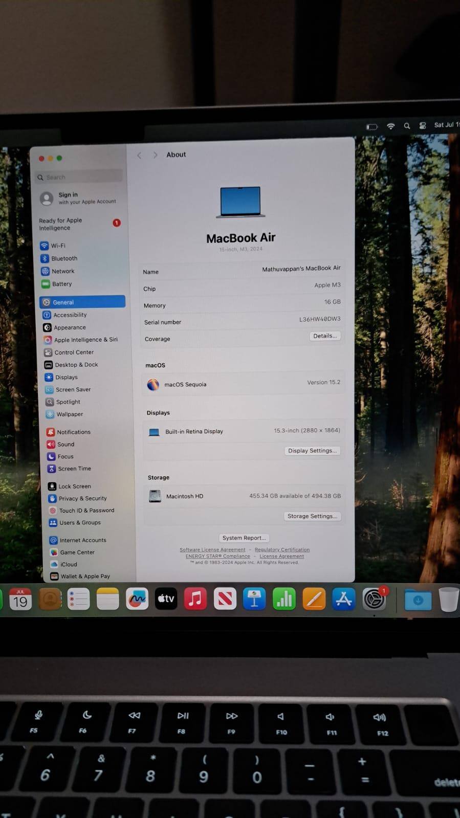This screenshot has width=460, height=818.
Task: Click the settings Search field
Action: tap(79, 177)
